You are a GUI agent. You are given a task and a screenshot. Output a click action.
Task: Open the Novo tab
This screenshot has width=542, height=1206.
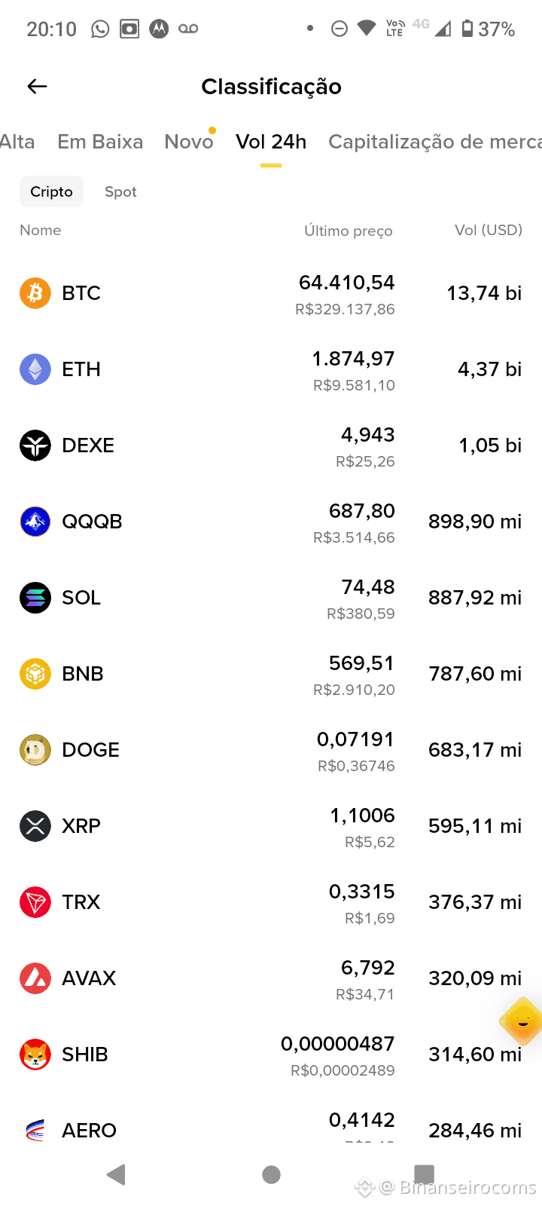[x=189, y=142]
